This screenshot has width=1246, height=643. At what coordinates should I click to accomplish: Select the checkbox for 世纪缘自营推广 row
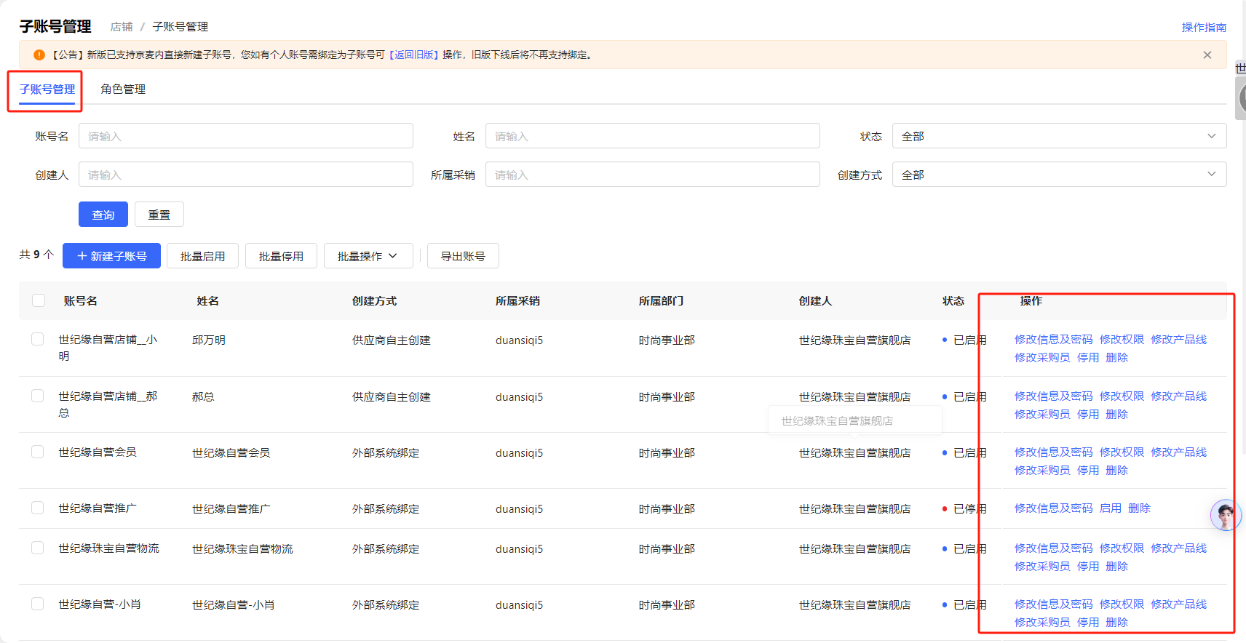click(x=38, y=508)
